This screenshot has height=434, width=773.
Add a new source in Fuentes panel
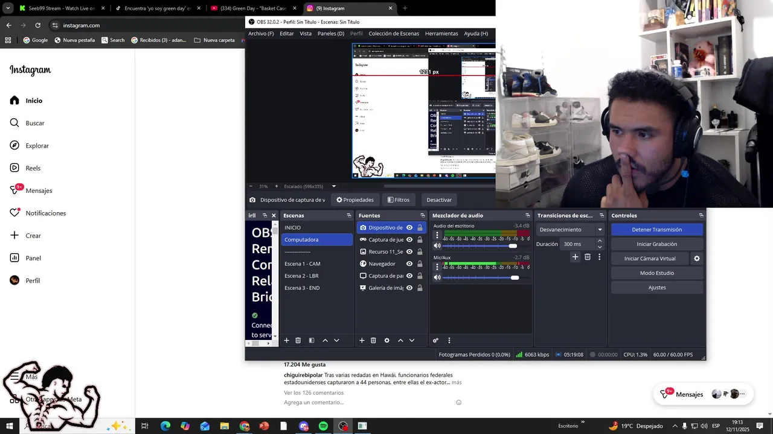(362, 341)
